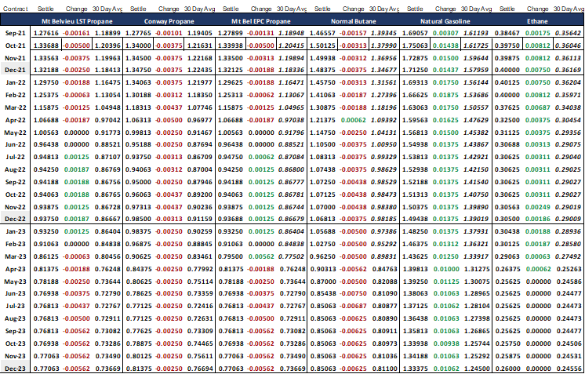
Task: Click Oct-23 Natural Gasoline change 0.00938
Action: 445,343
